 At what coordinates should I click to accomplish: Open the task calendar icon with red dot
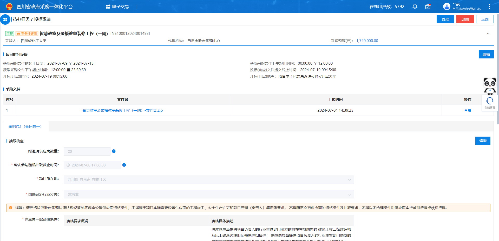click(x=428, y=6)
